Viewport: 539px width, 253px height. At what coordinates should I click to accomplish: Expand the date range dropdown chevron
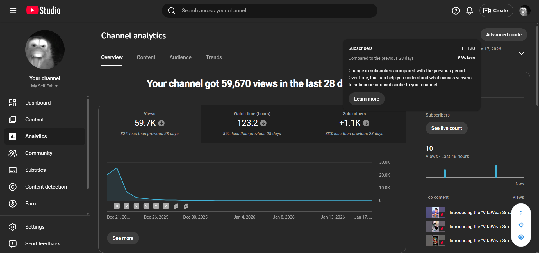521,53
